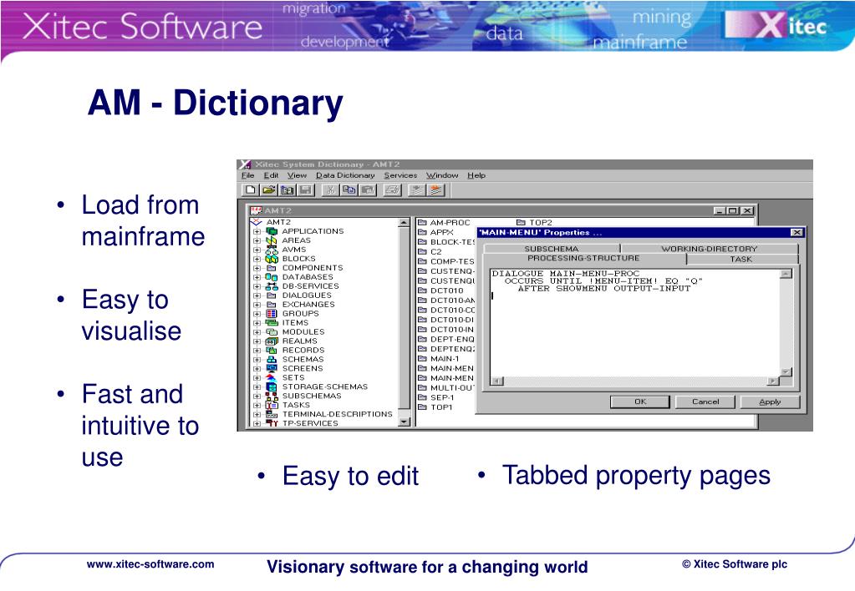Open the Edit menu

[x=271, y=175]
